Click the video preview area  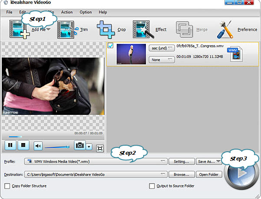[53, 86]
